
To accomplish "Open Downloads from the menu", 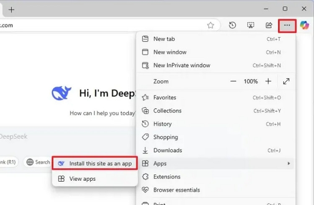I will (216, 150).
